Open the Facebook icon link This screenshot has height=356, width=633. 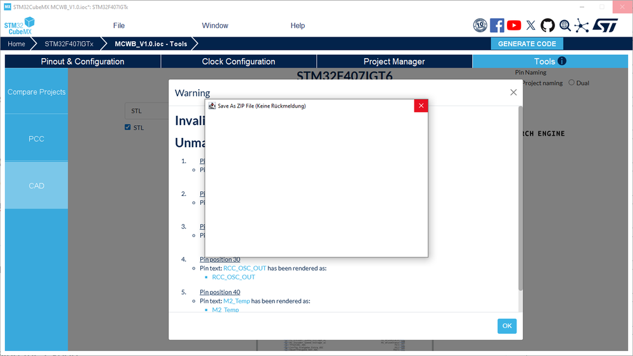497,25
